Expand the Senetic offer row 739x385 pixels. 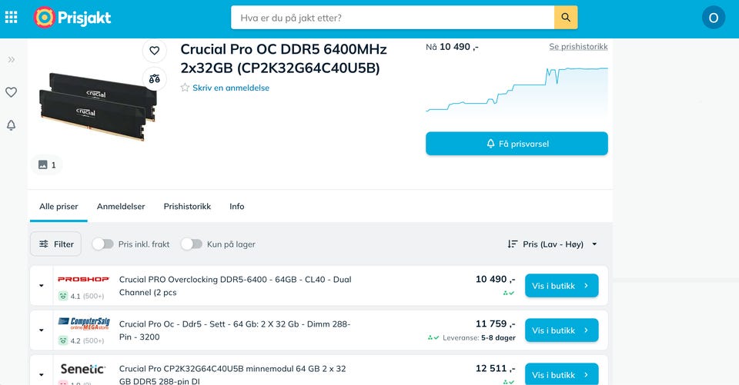pyautogui.click(x=42, y=375)
